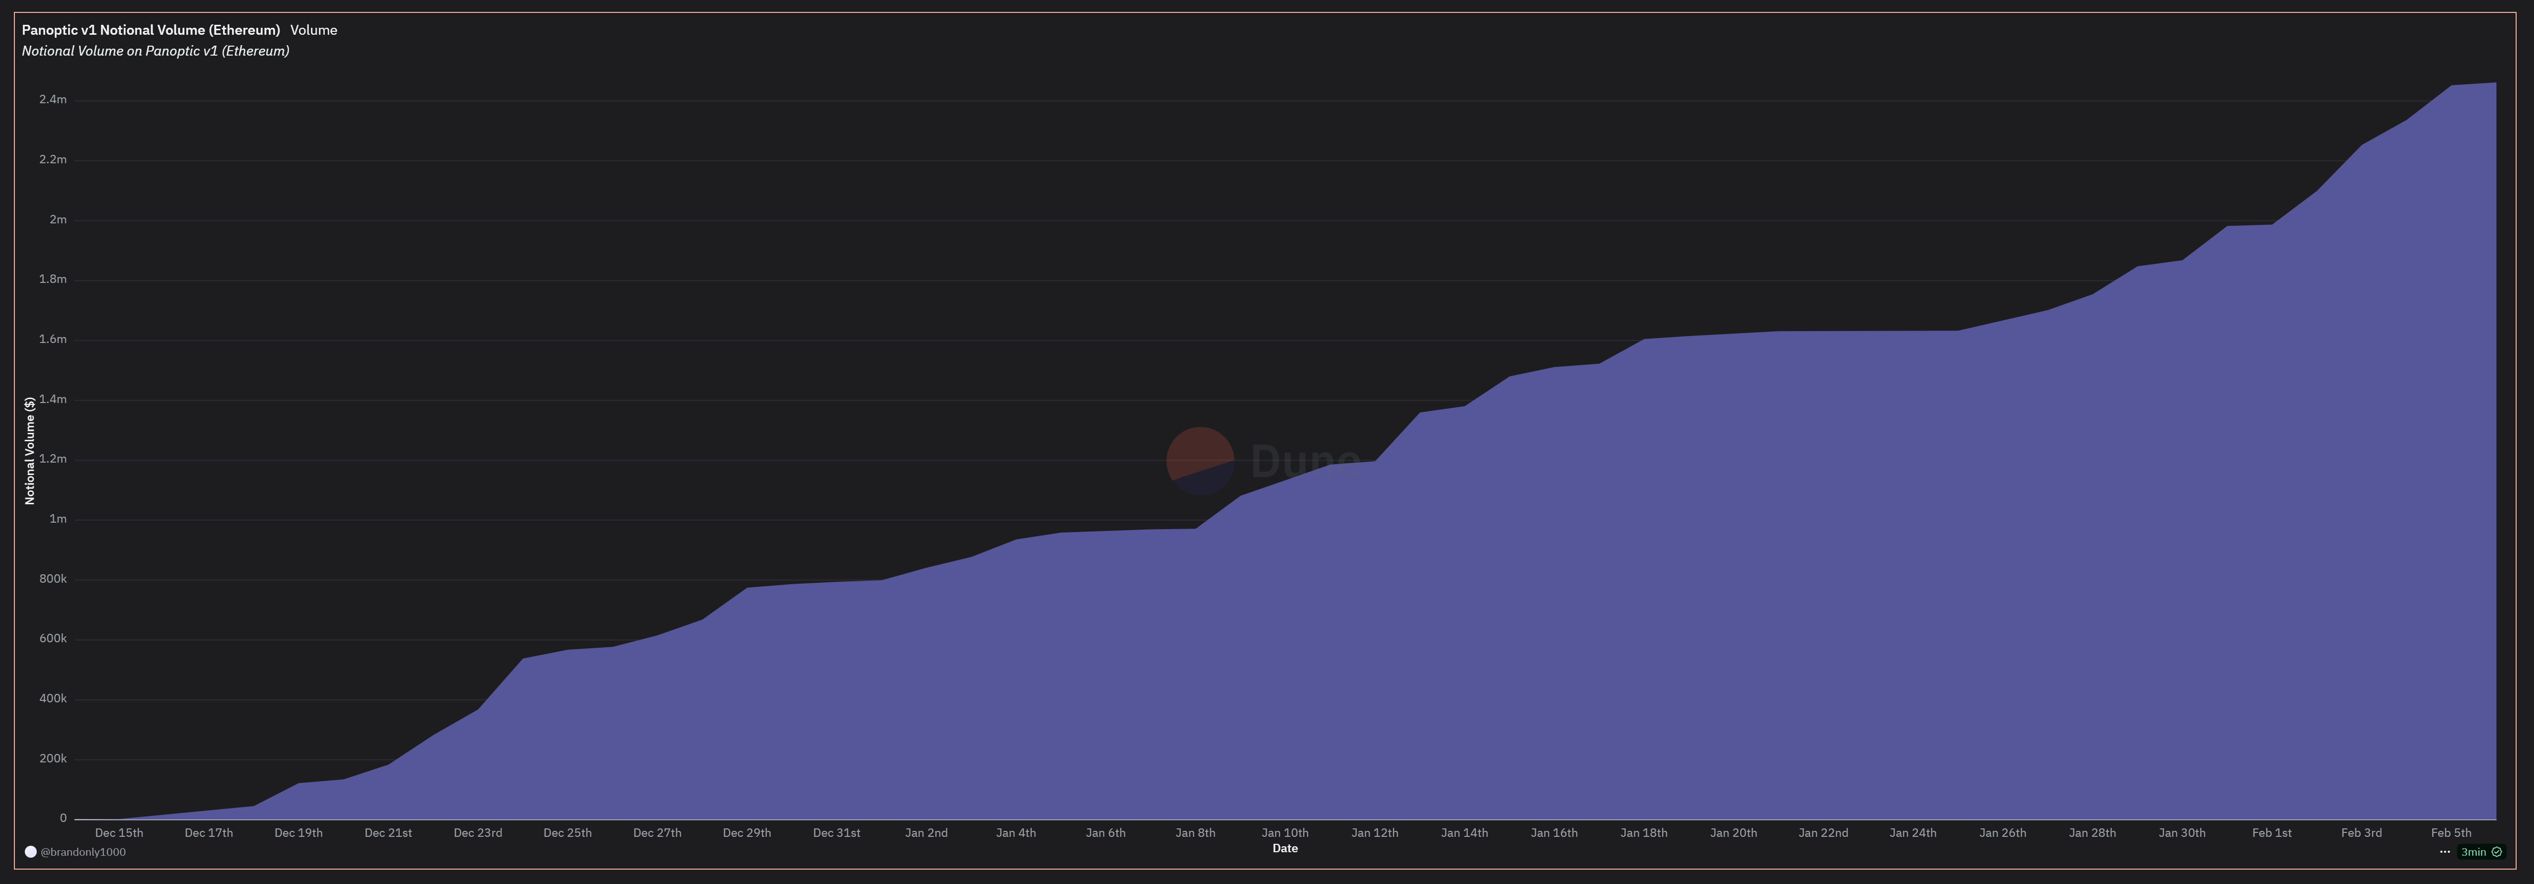Open the three-dot options menu
Screen dimensions: 2534x884
[2445, 852]
